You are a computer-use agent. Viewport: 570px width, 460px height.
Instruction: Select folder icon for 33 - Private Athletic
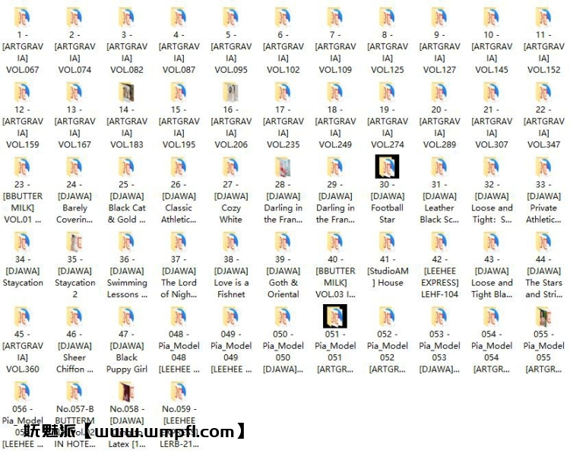pyautogui.click(x=543, y=167)
